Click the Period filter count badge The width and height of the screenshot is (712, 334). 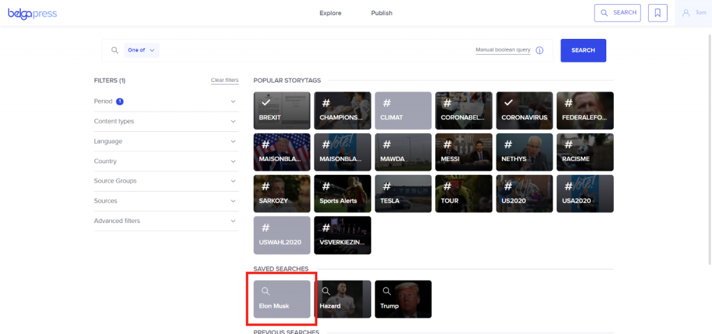pyautogui.click(x=120, y=101)
